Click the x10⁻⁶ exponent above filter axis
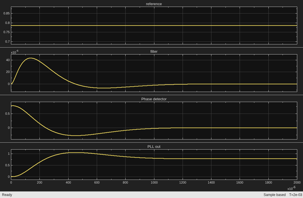 point(15,52)
